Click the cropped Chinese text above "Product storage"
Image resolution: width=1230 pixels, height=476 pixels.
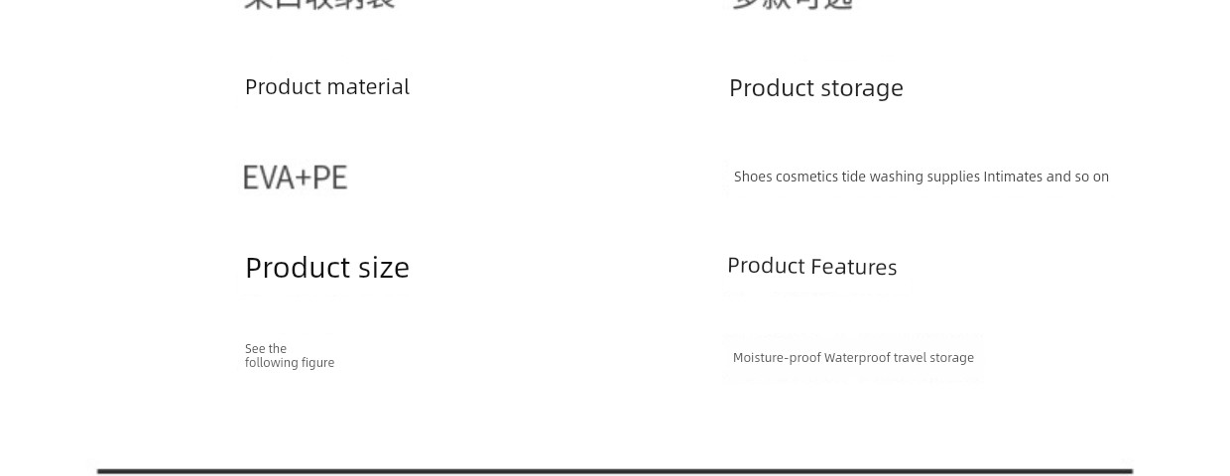[792, 4]
